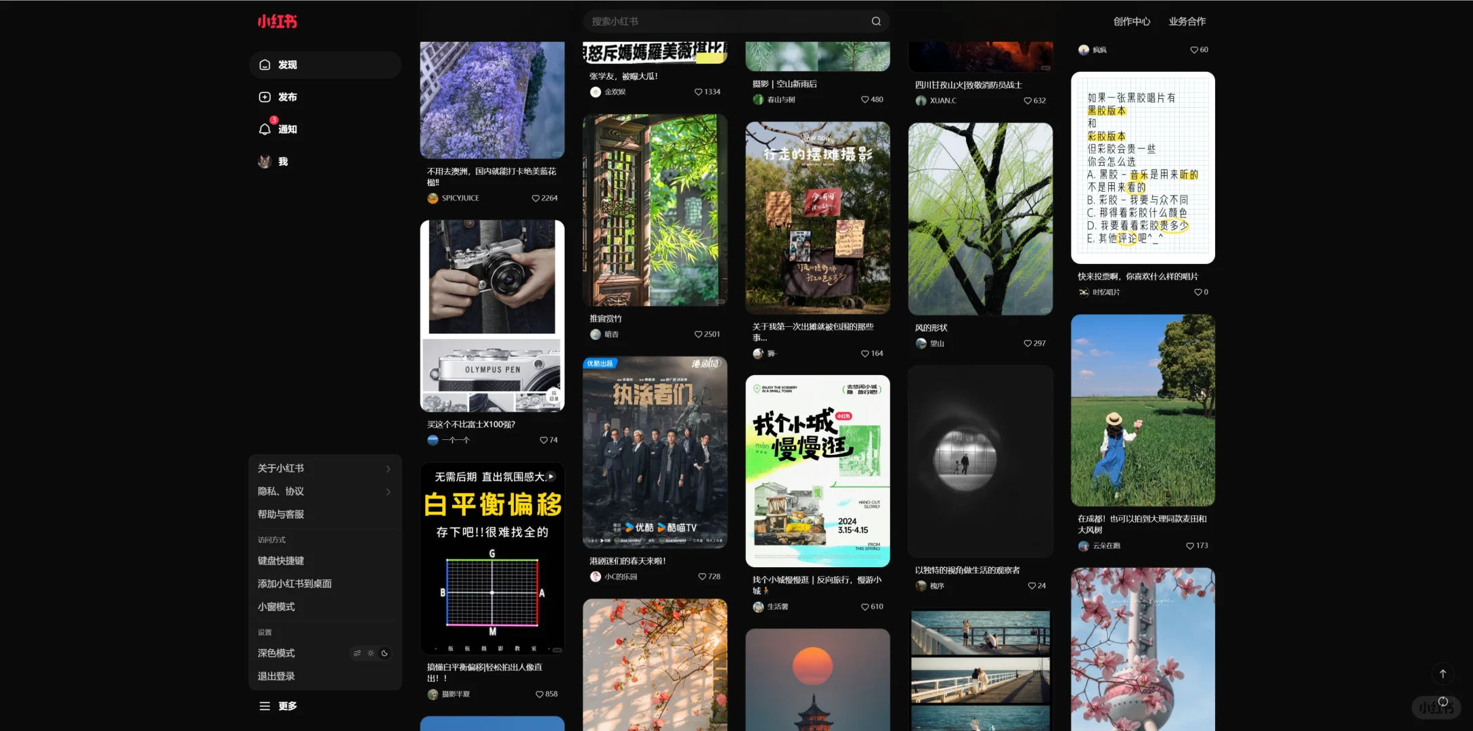The image size is (1473, 731).
Task: Switch theme to light sun option
Action: click(371, 653)
